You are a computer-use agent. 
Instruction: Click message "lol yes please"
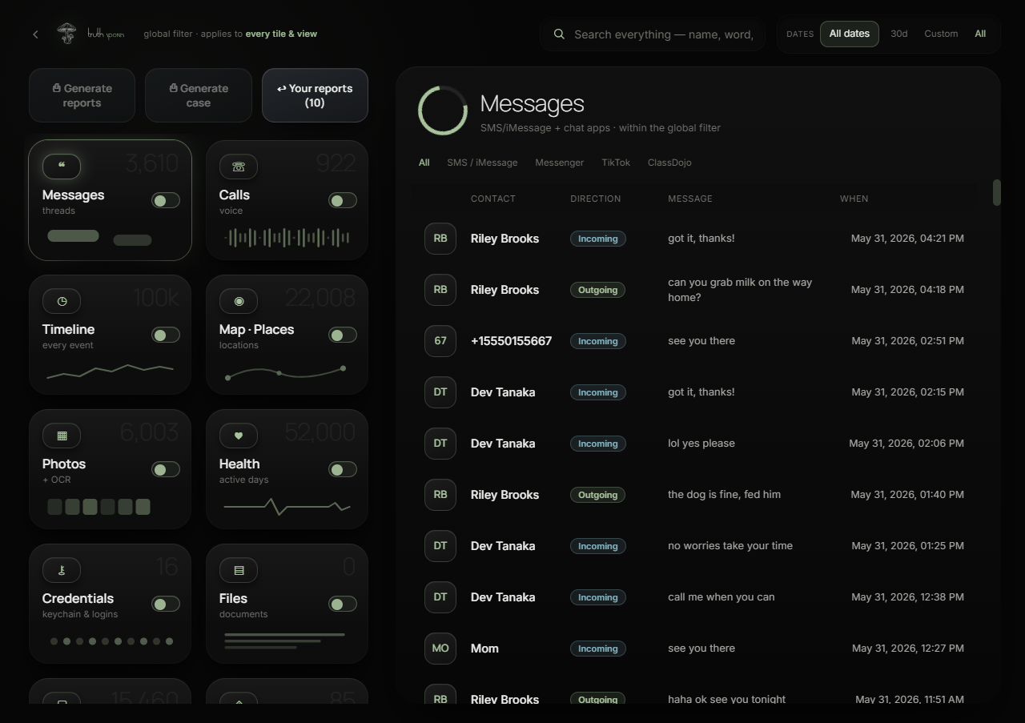(x=701, y=444)
